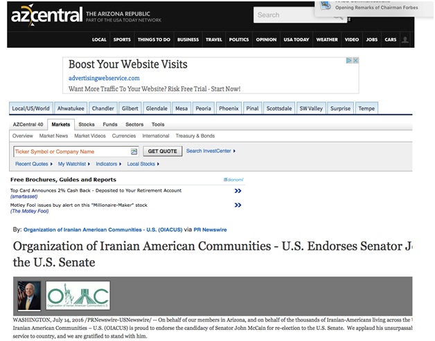Click double-arrow beside Motley Fool buy alert
Screen dimensions: 435x341
pos(238,205)
